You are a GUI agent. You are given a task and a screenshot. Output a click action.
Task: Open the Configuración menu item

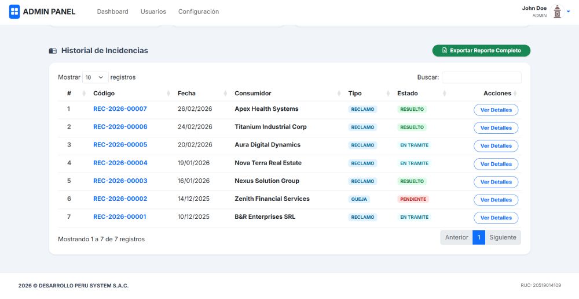click(x=199, y=12)
